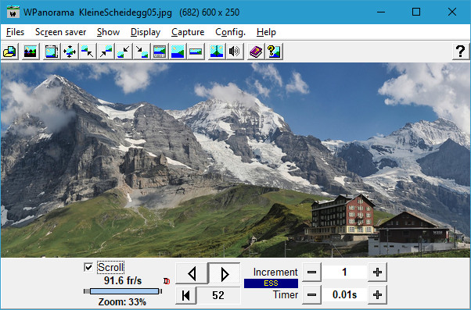
Task: Open the Capture menu
Action: [x=188, y=32]
